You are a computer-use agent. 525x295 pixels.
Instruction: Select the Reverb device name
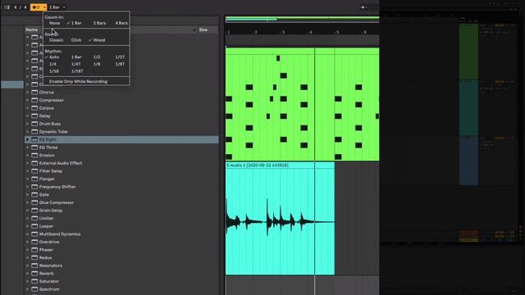pyautogui.click(x=46, y=273)
